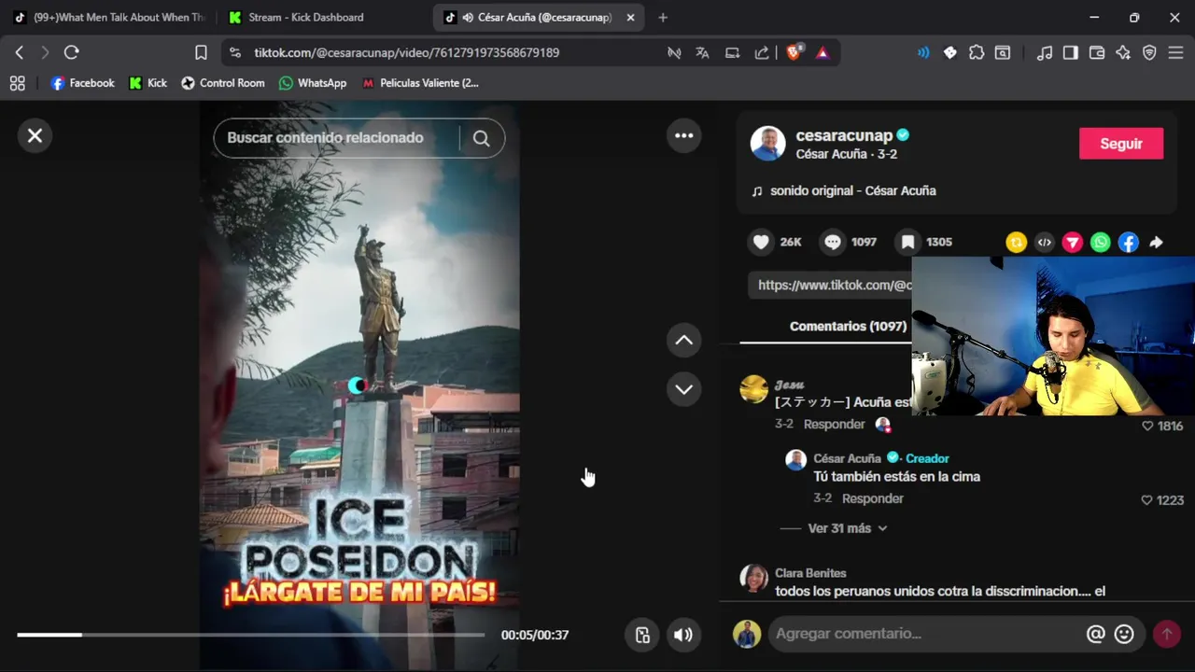
Task: Open the Brave Rewards triangle icon
Action: point(822,52)
